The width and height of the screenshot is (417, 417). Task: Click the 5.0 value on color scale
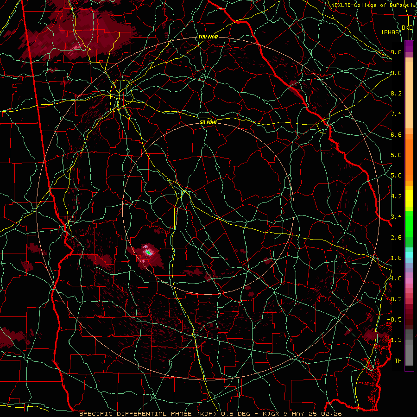(396, 176)
